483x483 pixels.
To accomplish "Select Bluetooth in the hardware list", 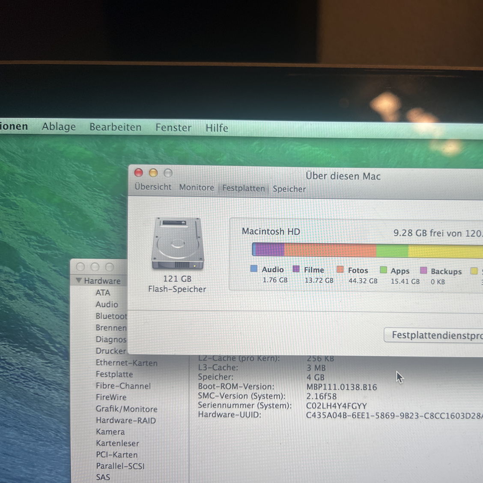I will click(111, 316).
